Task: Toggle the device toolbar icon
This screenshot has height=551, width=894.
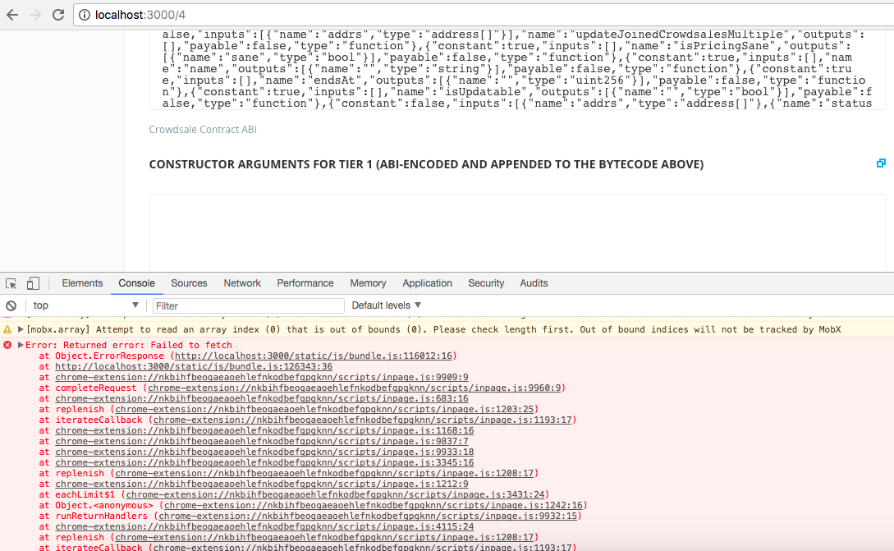Action: click(x=33, y=283)
